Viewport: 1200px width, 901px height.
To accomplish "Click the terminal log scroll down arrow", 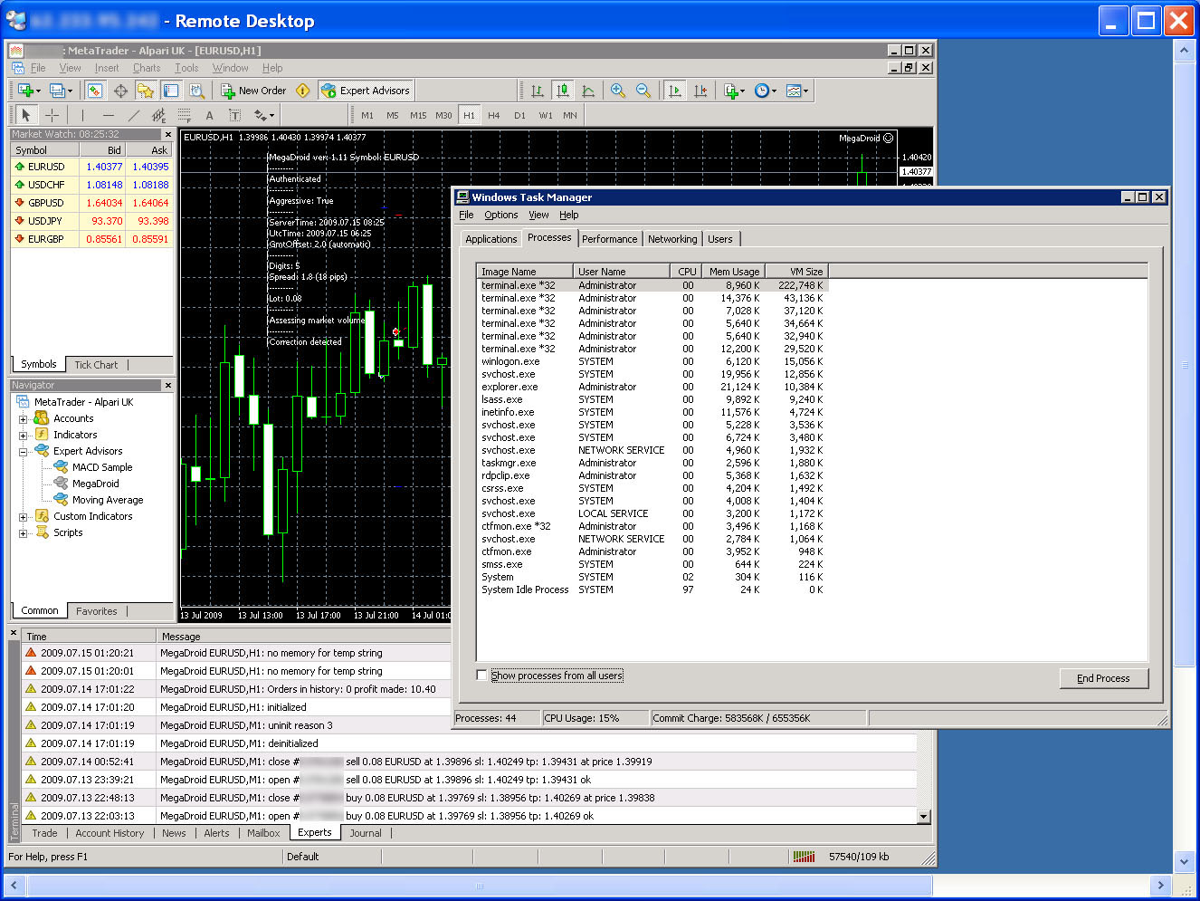I will click(x=923, y=817).
